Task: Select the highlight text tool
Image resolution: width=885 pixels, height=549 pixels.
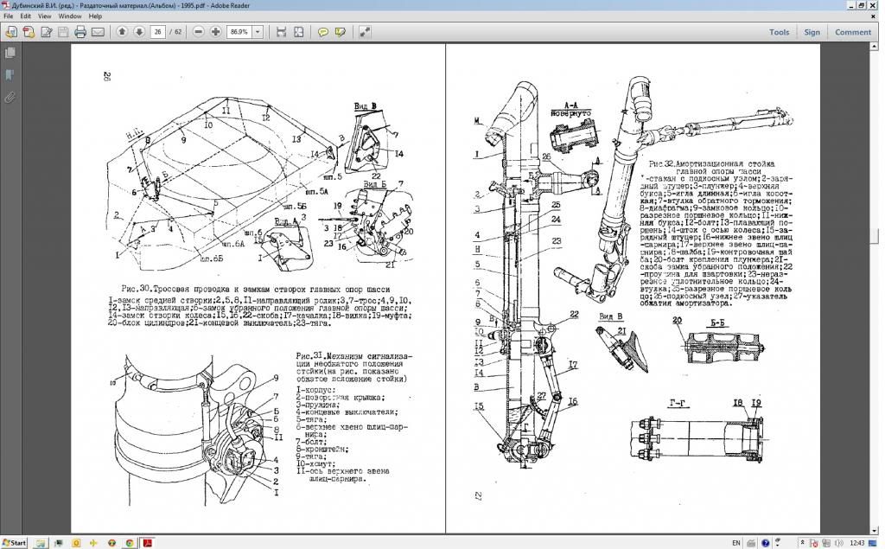Action: click(x=341, y=32)
